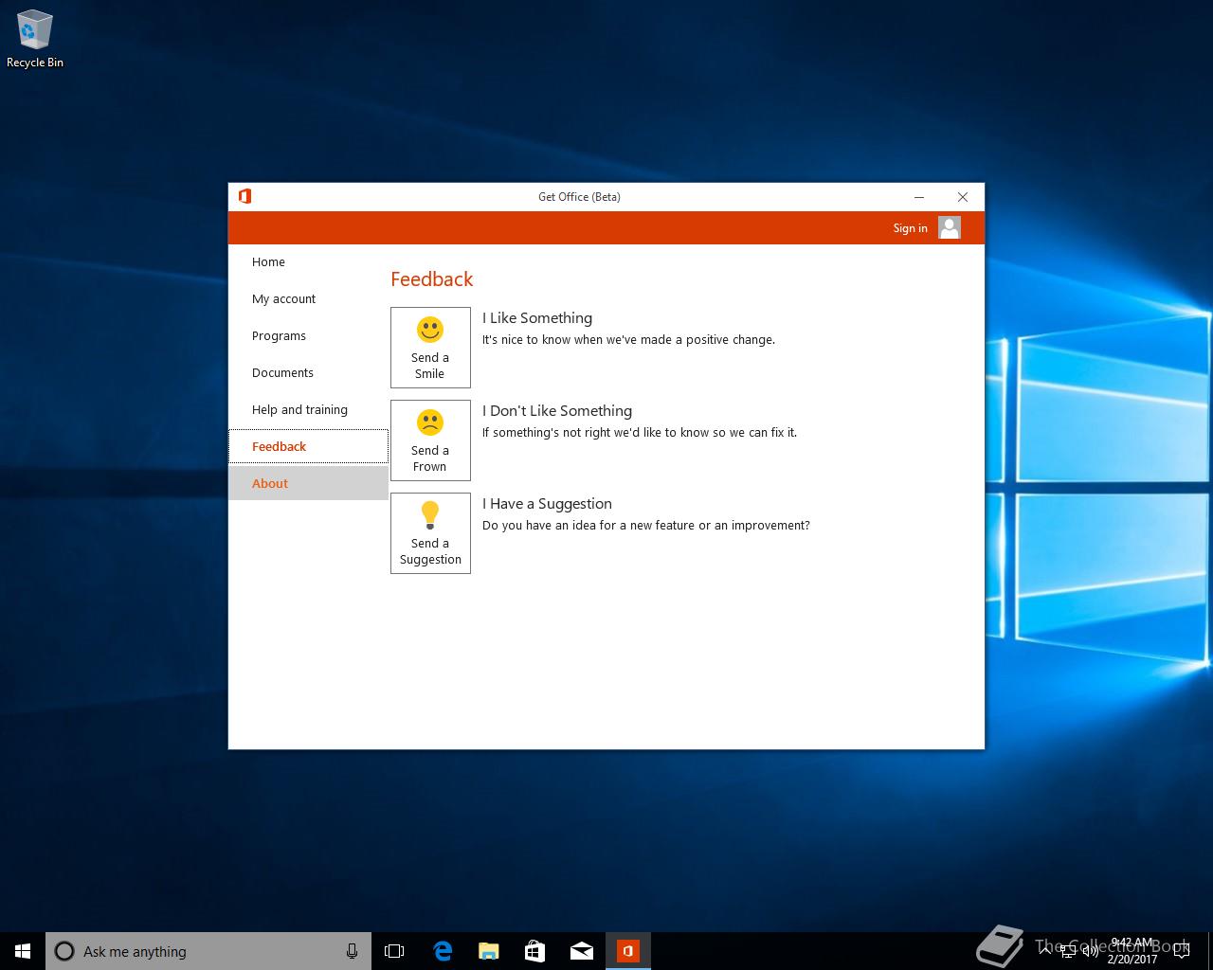The image size is (1213, 970).
Task: Go to My account page
Action: (308, 298)
